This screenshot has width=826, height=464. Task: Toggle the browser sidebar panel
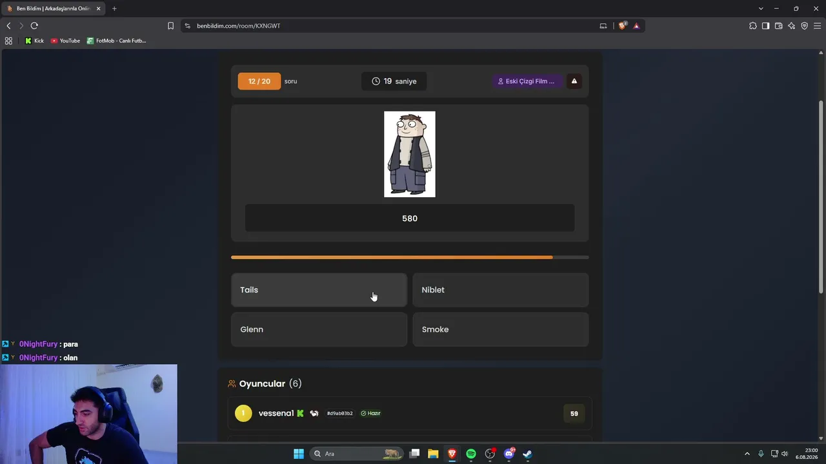tap(766, 26)
